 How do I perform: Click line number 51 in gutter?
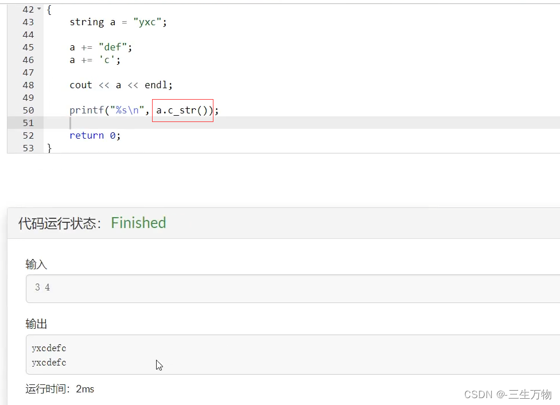(x=28, y=123)
